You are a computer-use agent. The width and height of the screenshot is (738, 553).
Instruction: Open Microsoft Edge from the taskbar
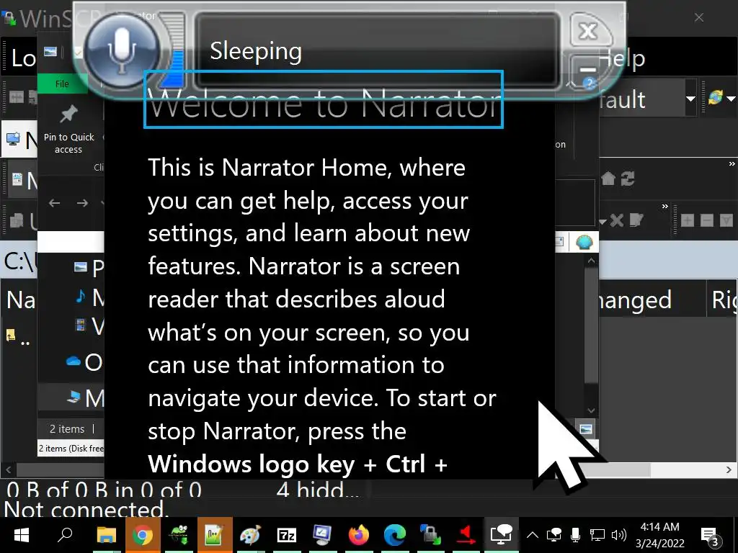394,535
